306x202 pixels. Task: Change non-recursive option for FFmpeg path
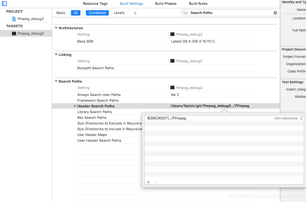289,118
